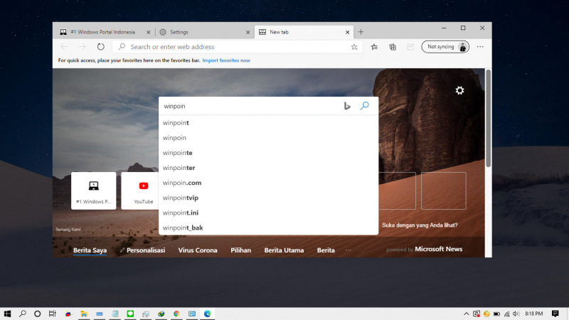Screen dimensions: 569x320
Task: Click the Not syncing profile button
Action: [x=445, y=47]
